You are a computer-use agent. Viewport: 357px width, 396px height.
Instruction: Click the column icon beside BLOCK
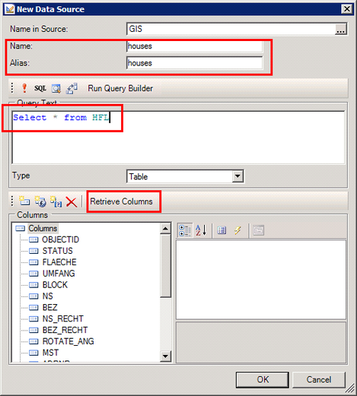[33, 285]
